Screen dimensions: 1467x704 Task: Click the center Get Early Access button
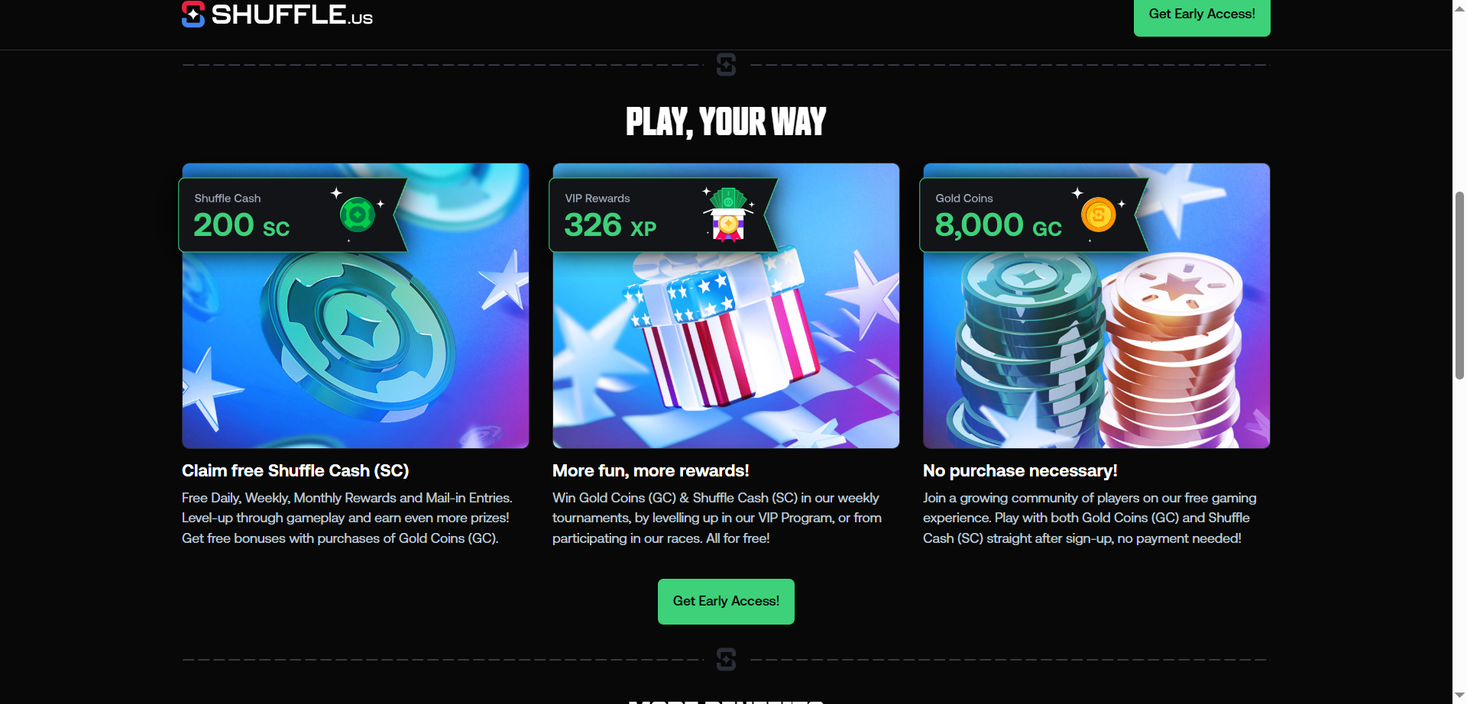coord(726,602)
